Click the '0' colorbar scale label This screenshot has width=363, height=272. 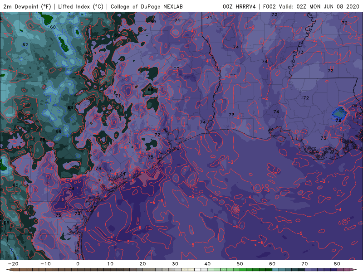78,264
